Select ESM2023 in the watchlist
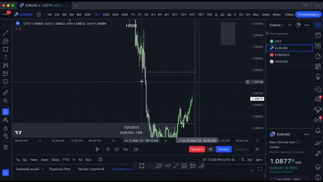This screenshot has width=323, height=182. tap(289, 55)
